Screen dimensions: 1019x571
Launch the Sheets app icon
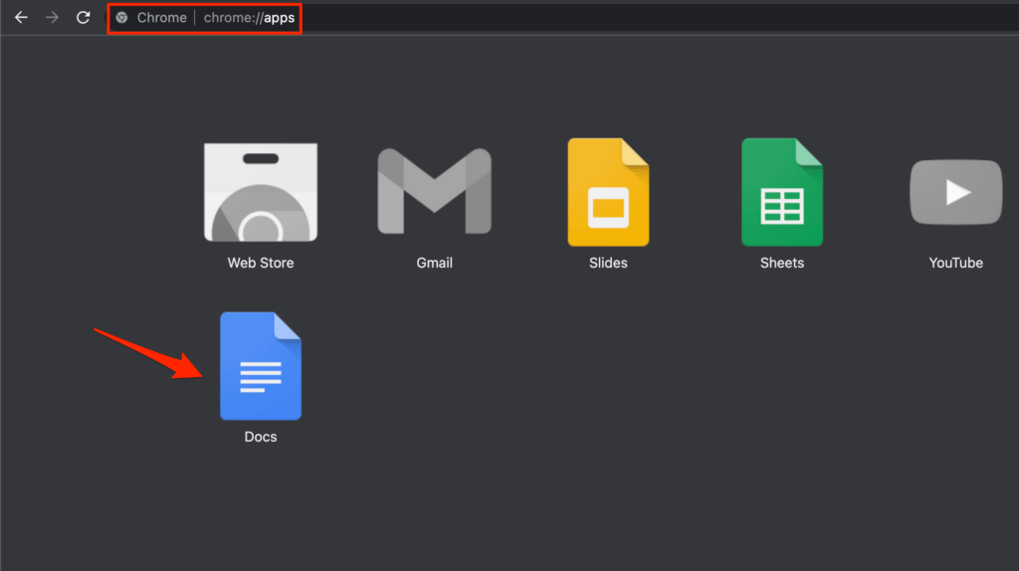click(x=782, y=192)
